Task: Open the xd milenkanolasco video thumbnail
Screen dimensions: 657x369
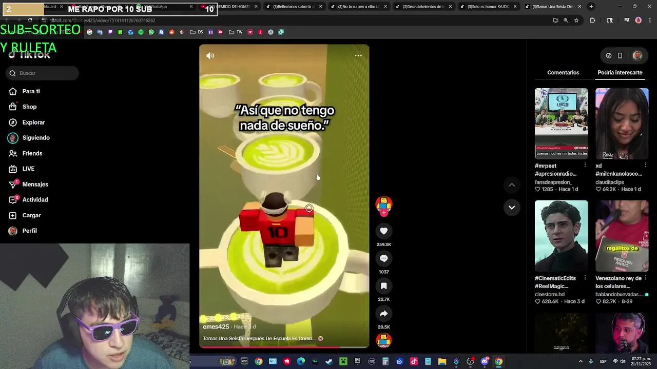Action: pyautogui.click(x=622, y=124)
